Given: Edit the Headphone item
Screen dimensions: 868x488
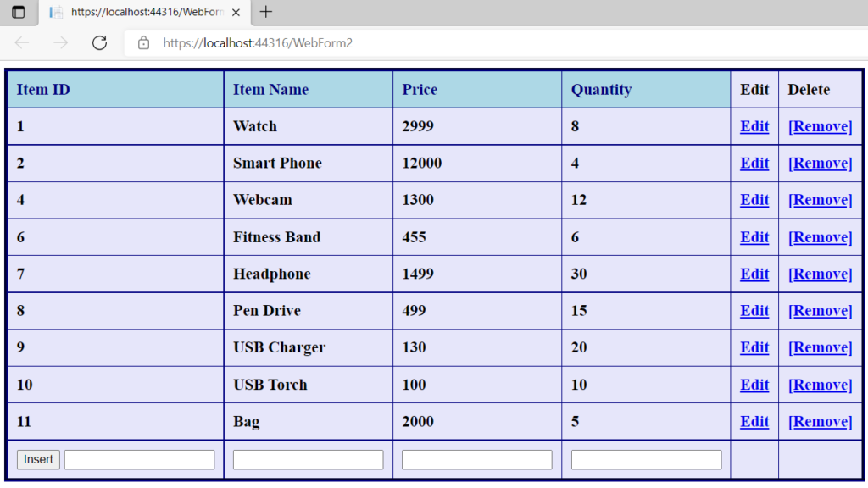Looking at the screenshot, I should click(754, 274).
